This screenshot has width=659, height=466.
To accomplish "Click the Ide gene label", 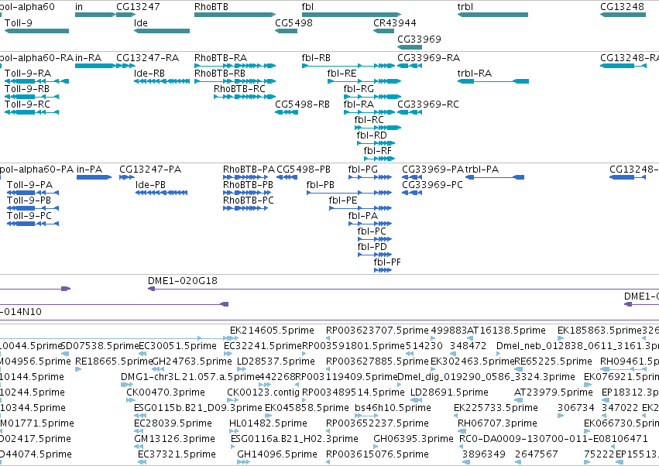I will (141, 22).
